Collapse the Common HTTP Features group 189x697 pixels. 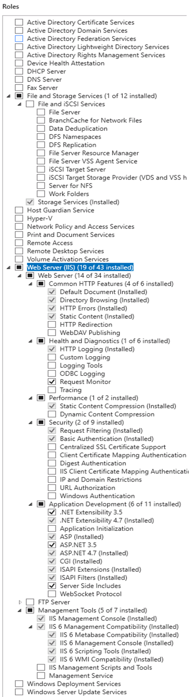click(x=30, y=284)
